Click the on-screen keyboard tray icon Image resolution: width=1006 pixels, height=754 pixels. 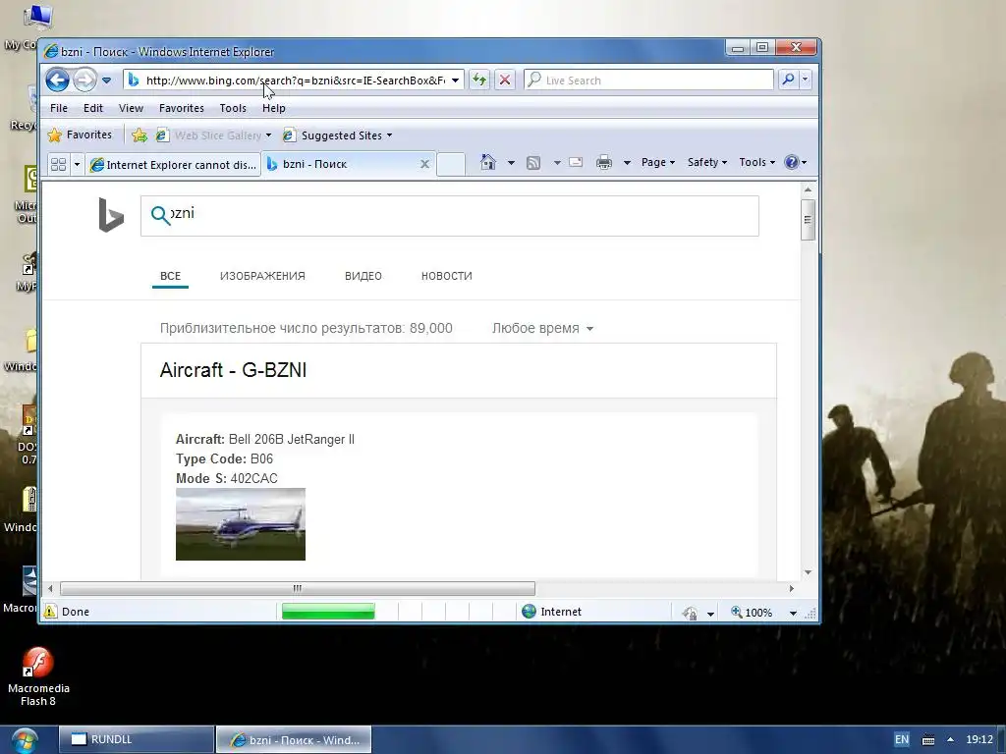pyautogui.click(x=927, y=740)
